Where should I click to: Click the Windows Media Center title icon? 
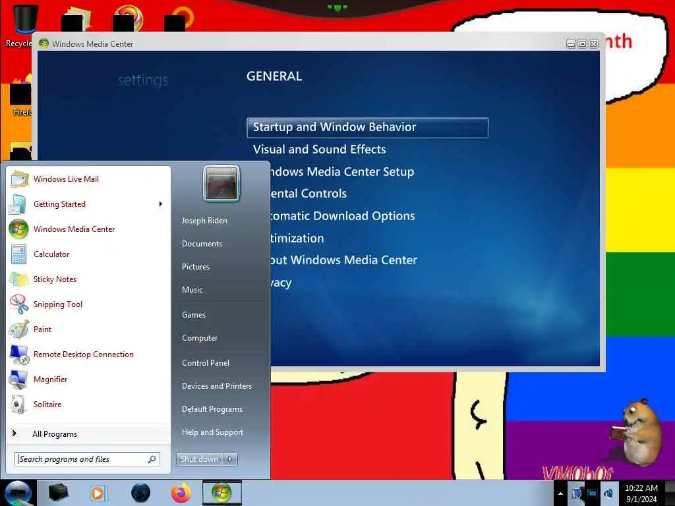click(44, 43)
